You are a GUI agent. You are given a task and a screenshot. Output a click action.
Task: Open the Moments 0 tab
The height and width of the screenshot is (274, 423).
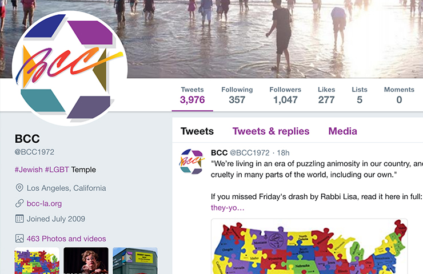click(x=399, y=95)
